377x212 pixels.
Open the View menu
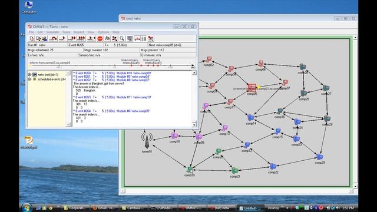[91, 32]
